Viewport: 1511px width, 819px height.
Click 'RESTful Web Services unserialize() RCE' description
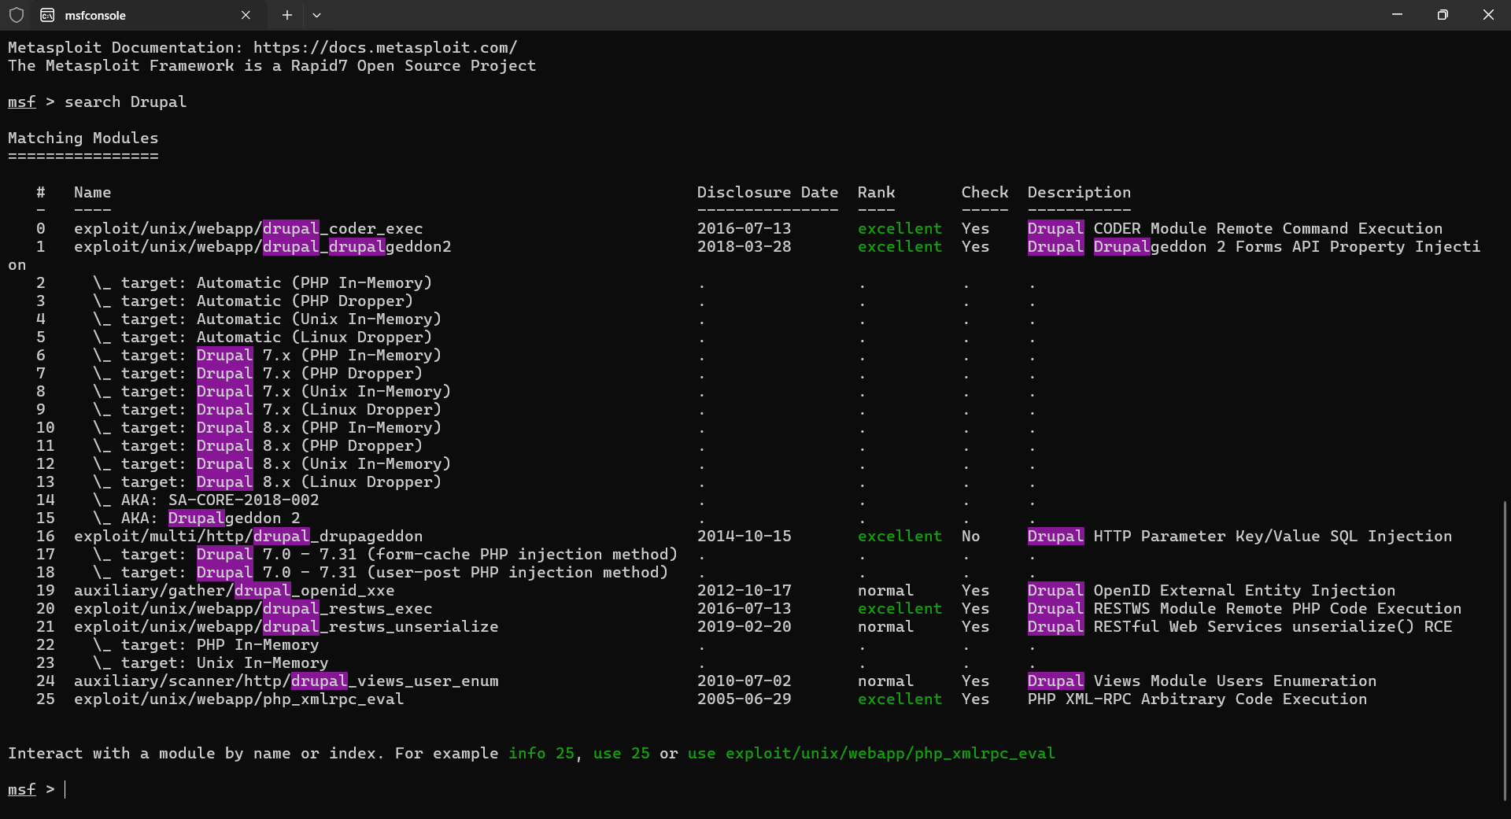tap(1273, 627)
